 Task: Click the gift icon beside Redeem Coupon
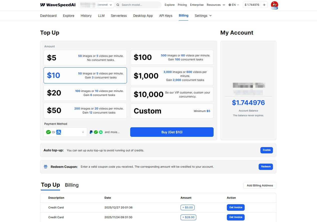[x=45, y=166]
